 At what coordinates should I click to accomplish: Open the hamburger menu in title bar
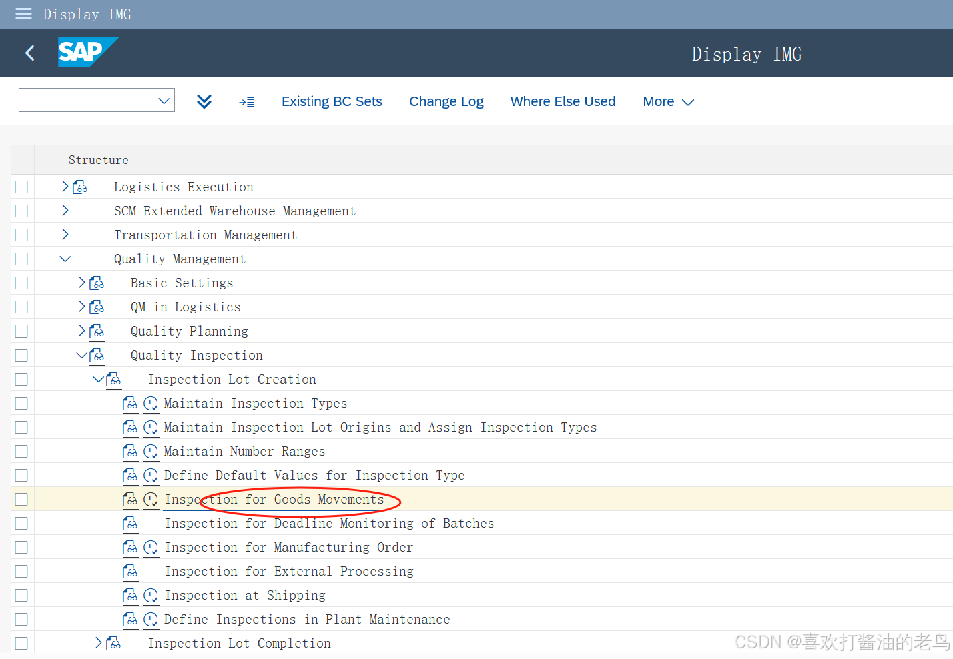(x=23, y=14)
